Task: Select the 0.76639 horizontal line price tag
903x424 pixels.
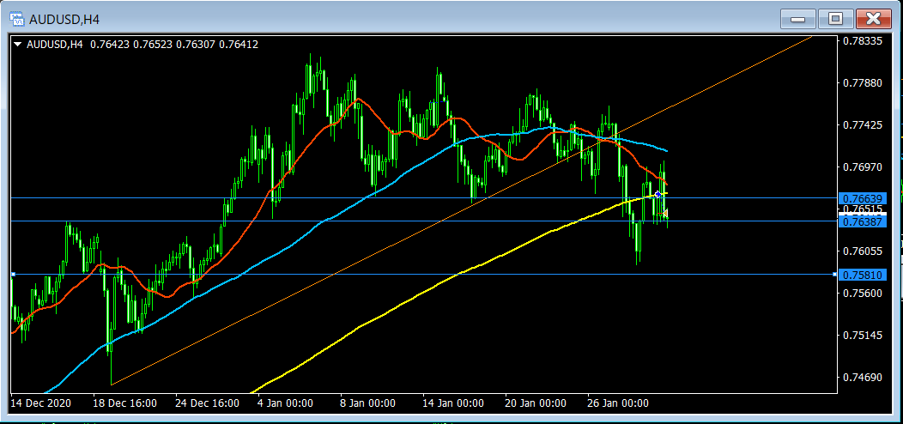Action: (x=863, y=198)
